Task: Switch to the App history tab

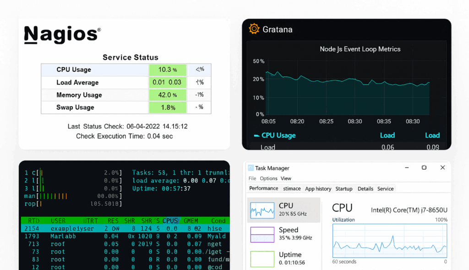Action: point(318,189)
